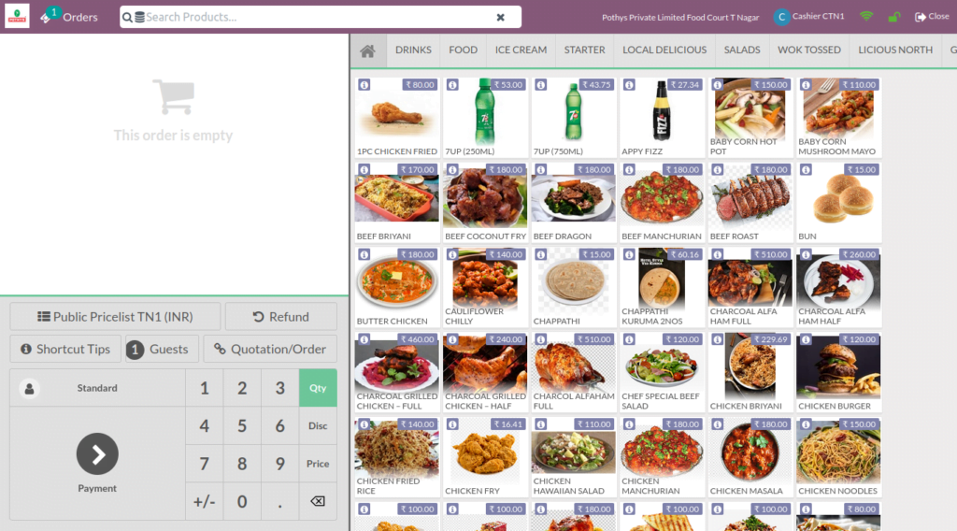
Task: Activate Qty mode on the numpad
Action: click(x=318, y=388)
